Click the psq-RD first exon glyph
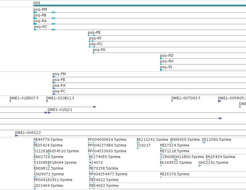This screenshot has width=246, height=190. (x=161, y=58)
